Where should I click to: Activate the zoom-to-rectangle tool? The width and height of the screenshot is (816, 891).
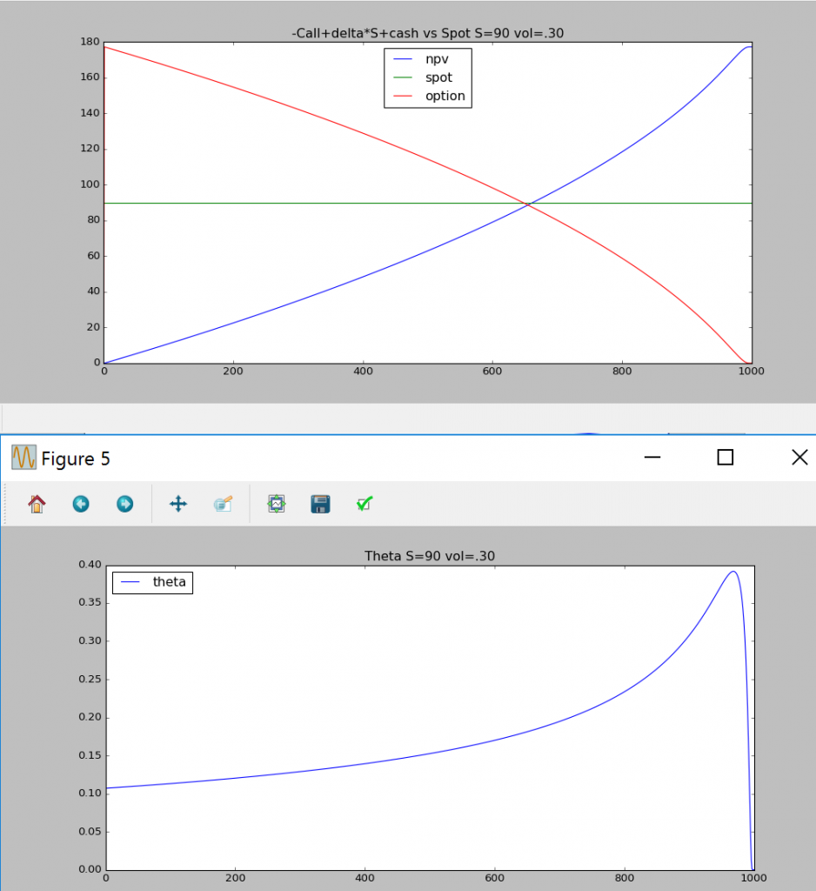(223, 504)
